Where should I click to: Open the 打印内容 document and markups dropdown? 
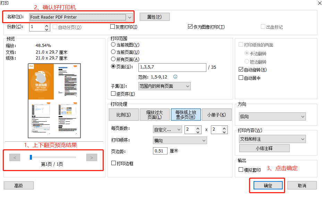tap(272, 139)
